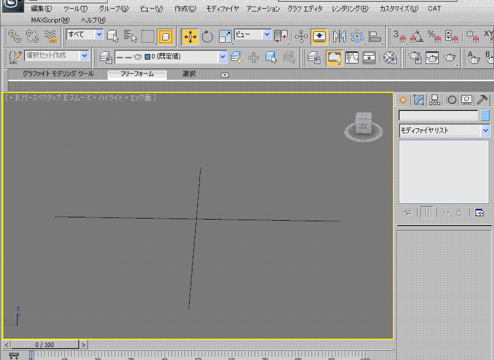This screenshot has width=494, height=360.
Task: Expand the モディファイヤ リスト dropdown
Action: point(485,131)
